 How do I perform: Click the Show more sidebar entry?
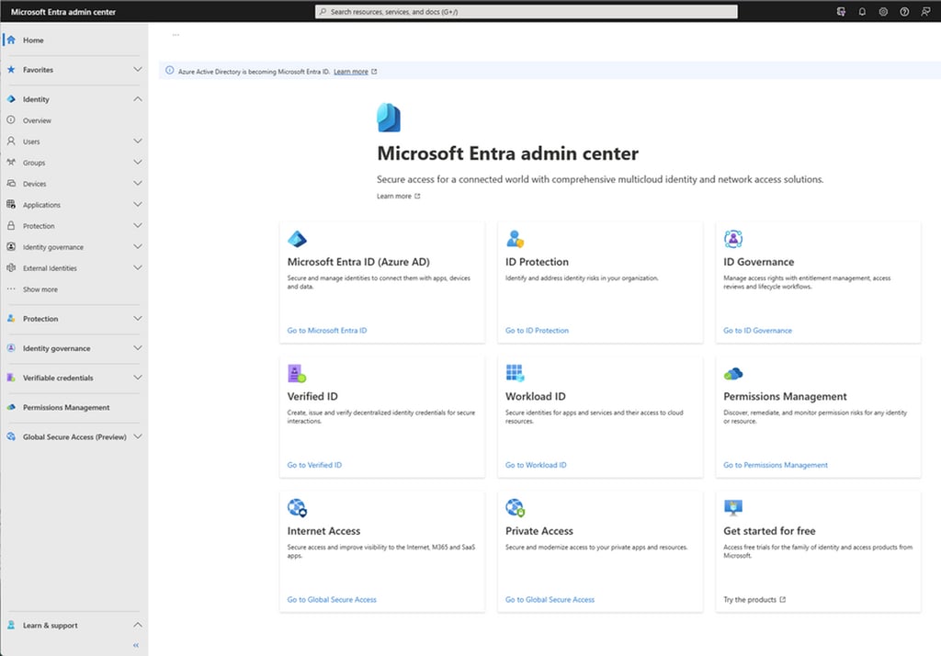click(x=39, y=288)
